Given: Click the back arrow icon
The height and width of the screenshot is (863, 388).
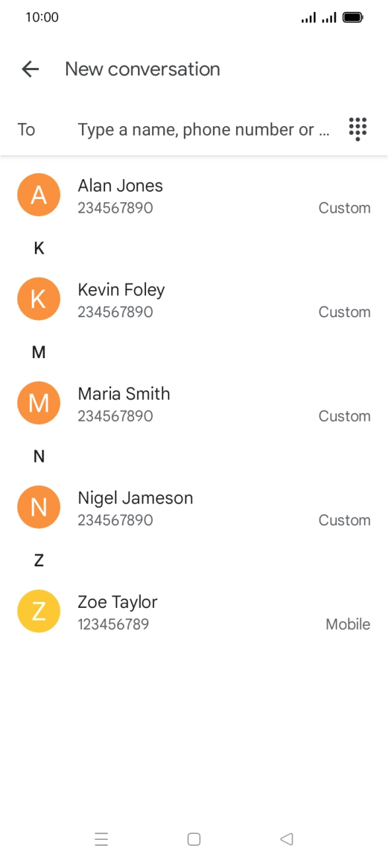Looking at the screenshot, I should coord(30,69).
